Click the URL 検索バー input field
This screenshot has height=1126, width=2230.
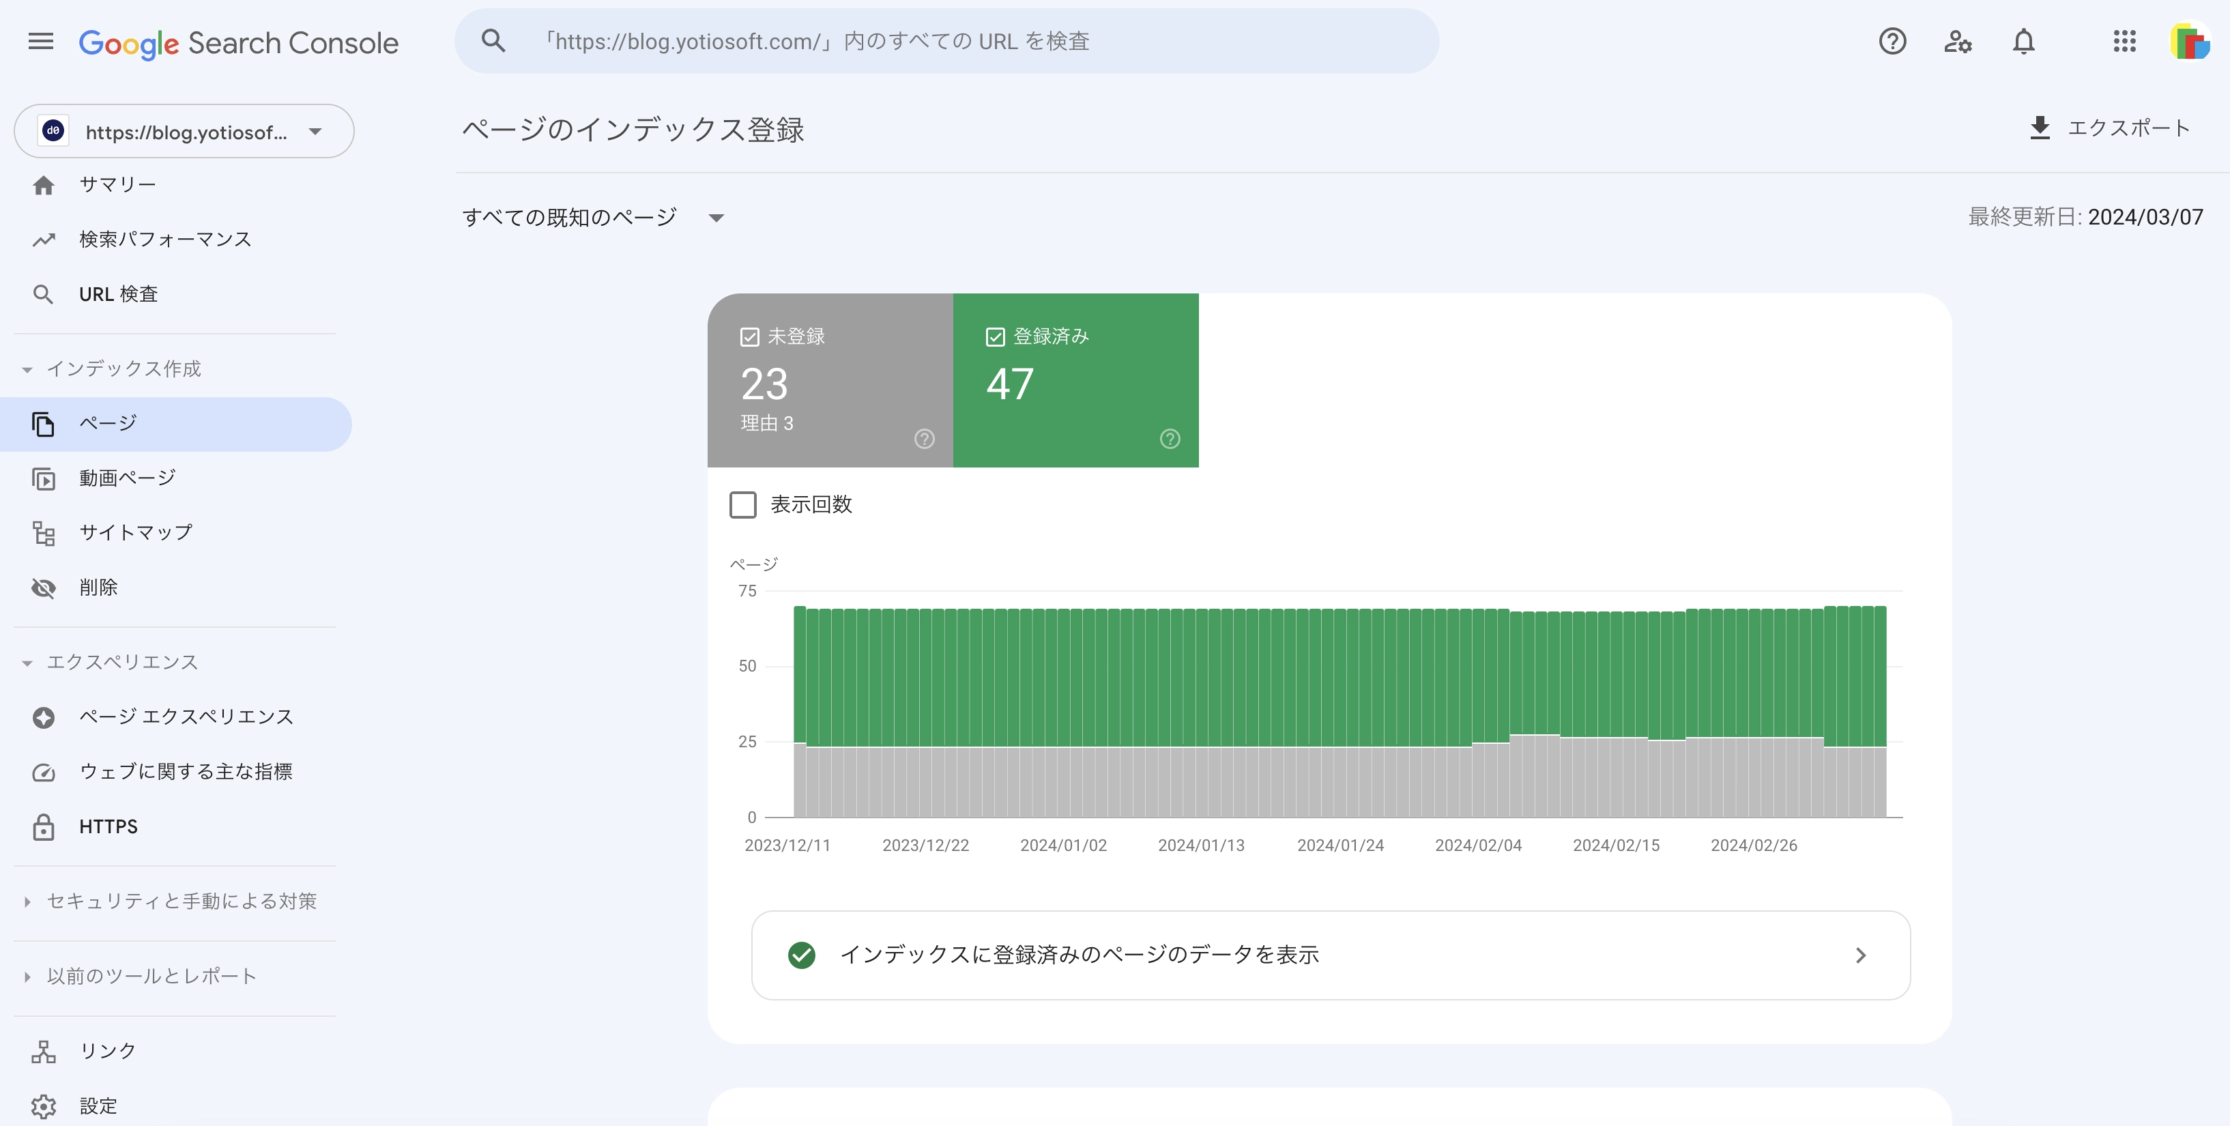pyautogui.click(x=948, y=40)
